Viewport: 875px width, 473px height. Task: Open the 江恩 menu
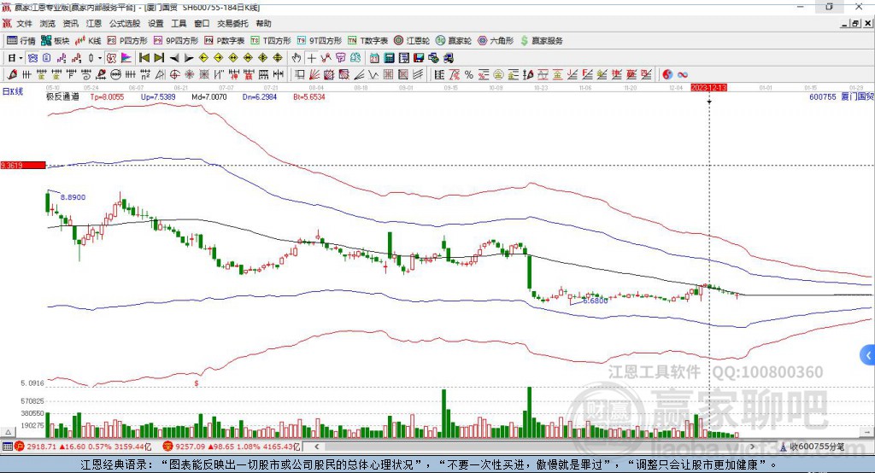(x=94, y=24)
